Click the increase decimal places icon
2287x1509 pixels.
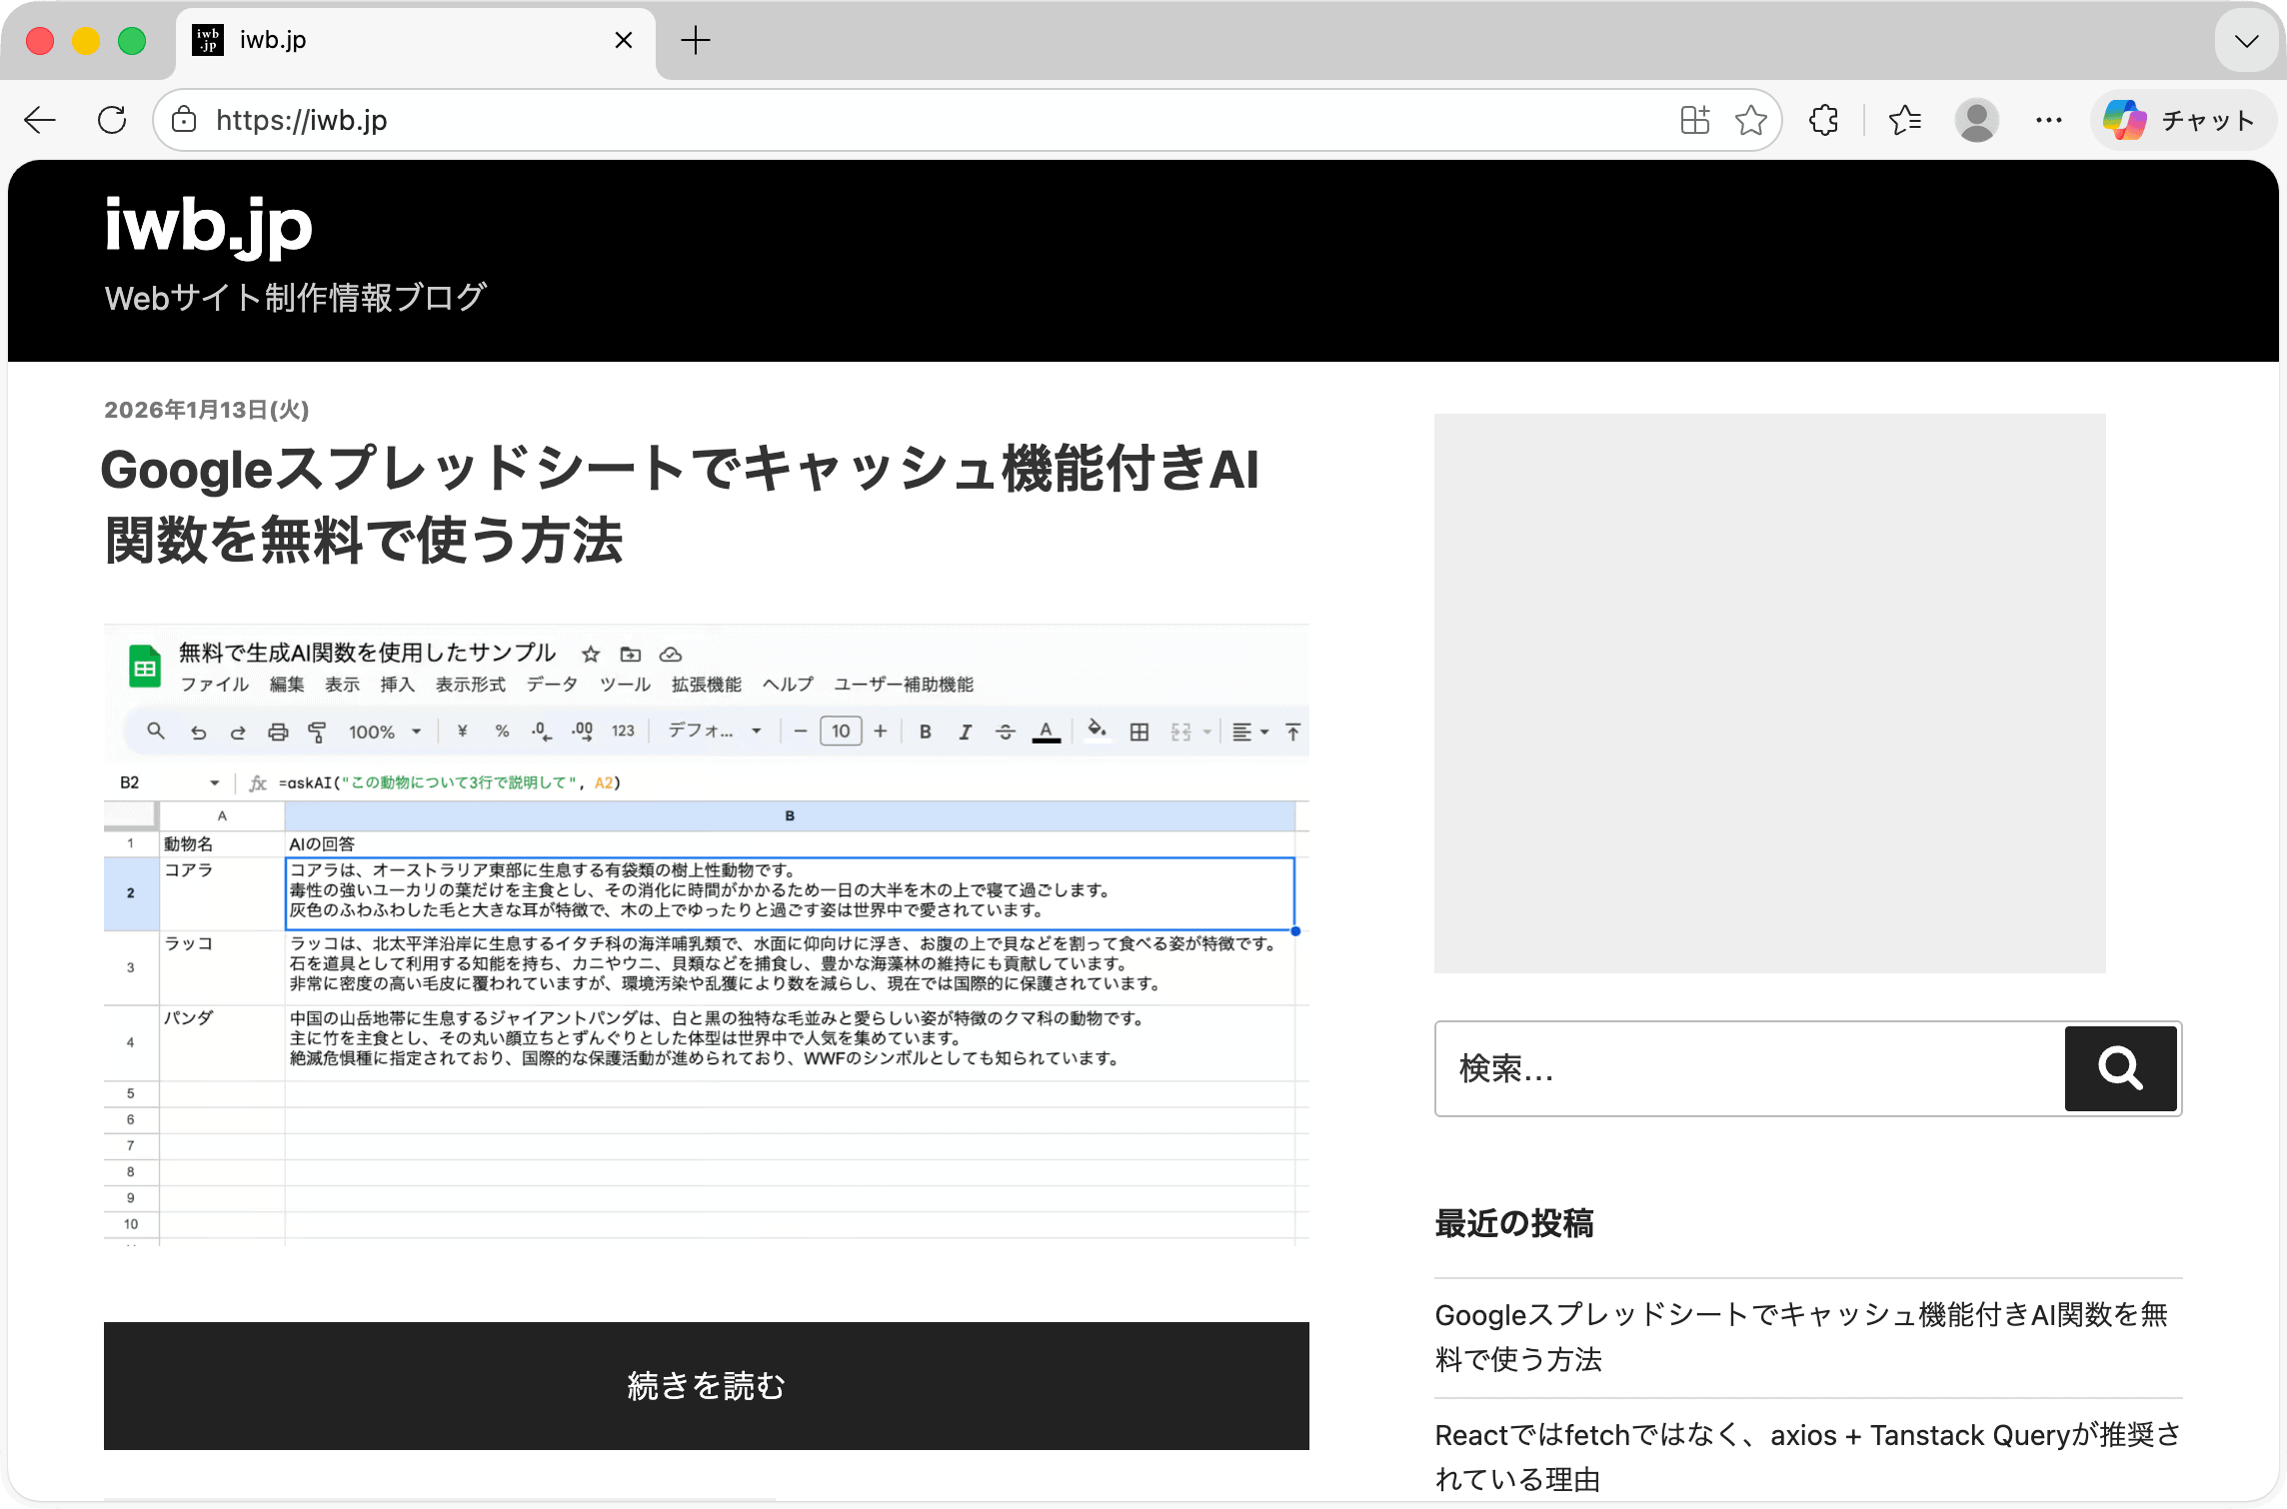tap(581, 732)
